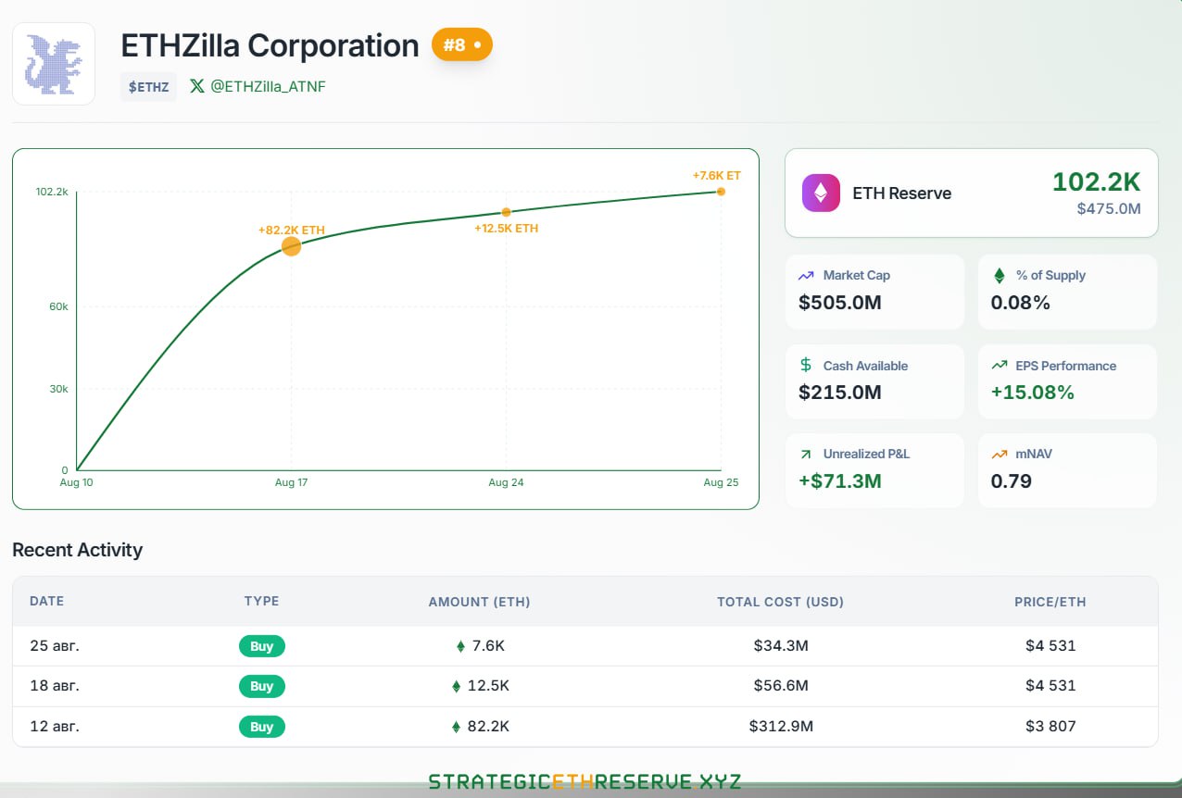Click the orange mNAV trend icon
Image resolution: width=1182 pixels, height=798 pixels.
tap(999, 455)
